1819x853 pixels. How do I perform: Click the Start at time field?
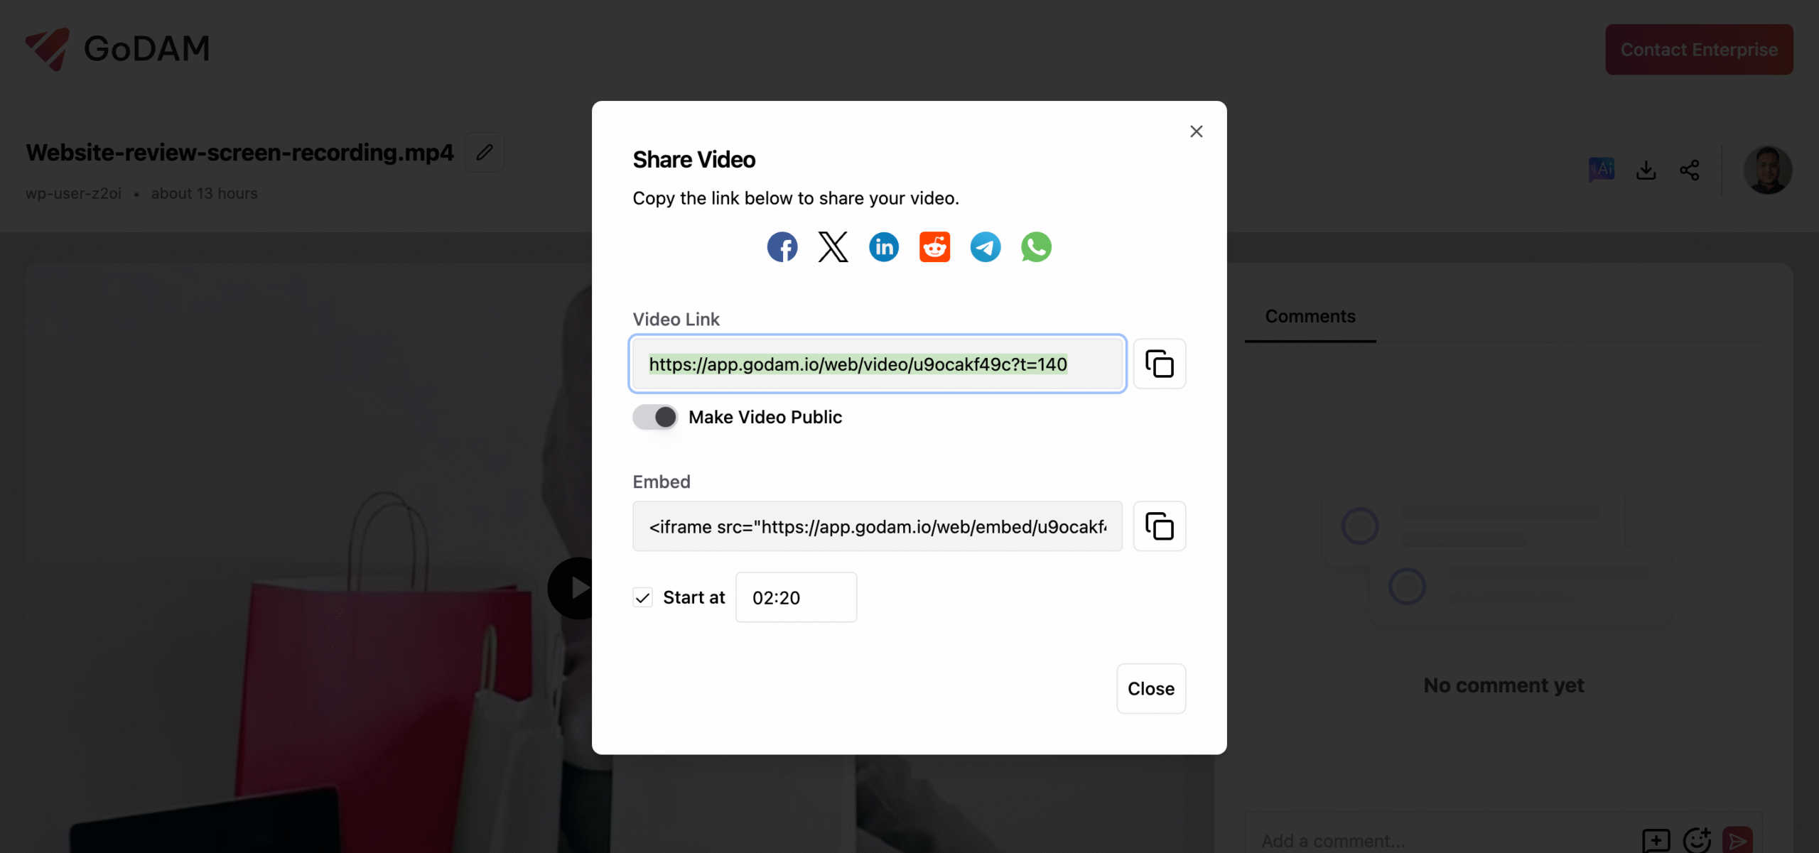pyautogui.click(x=796, y=597)
